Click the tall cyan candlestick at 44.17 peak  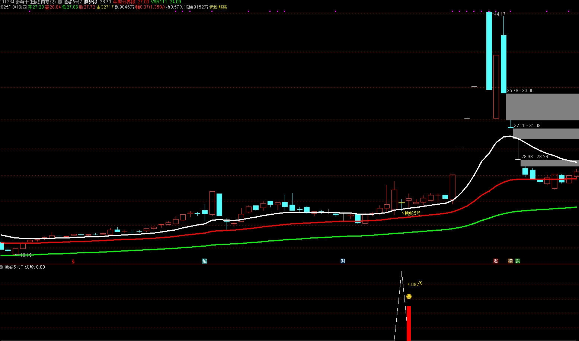tap(489, 51)
